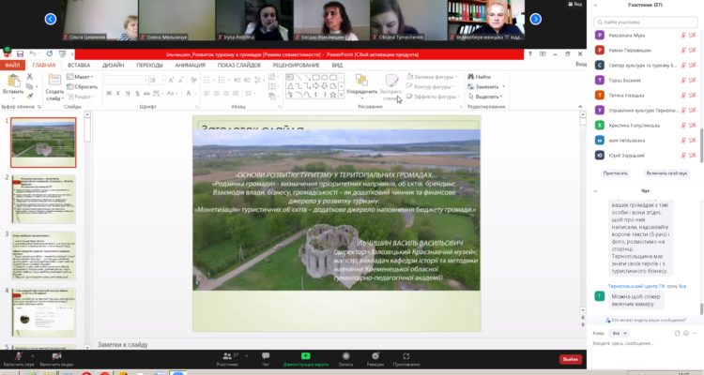Screen dimensions: 704x375
Task: Toggle center text alignment
Action: click(216, 94)
